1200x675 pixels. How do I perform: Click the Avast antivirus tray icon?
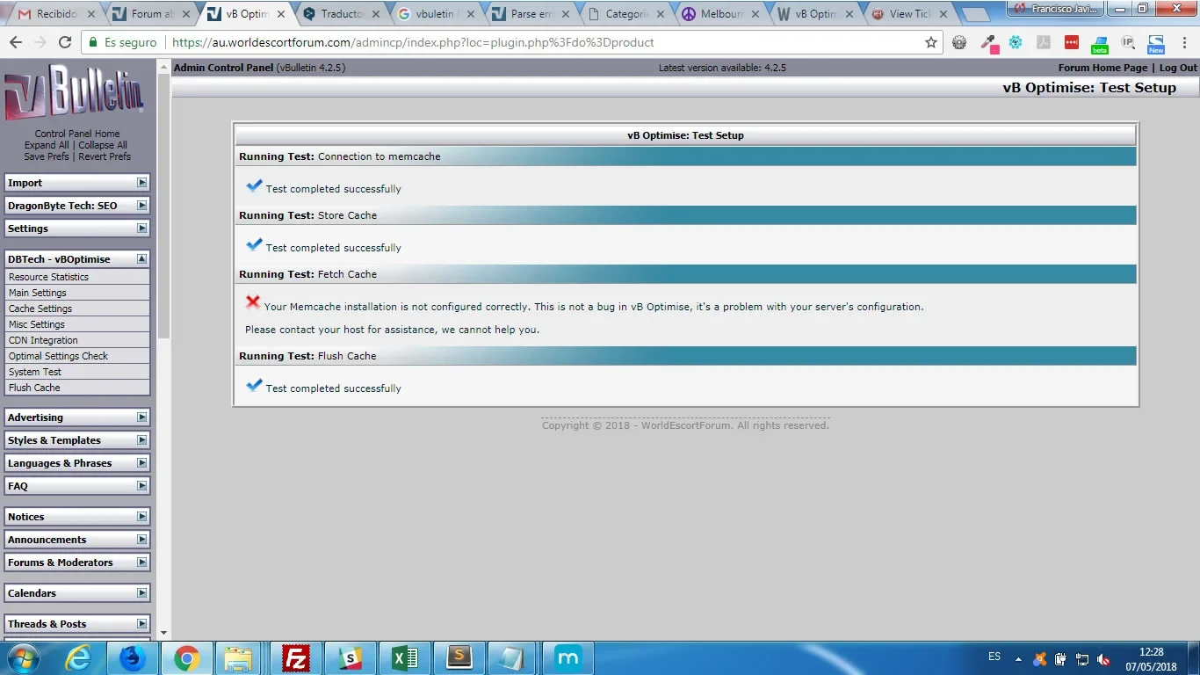pos(1040,659)
